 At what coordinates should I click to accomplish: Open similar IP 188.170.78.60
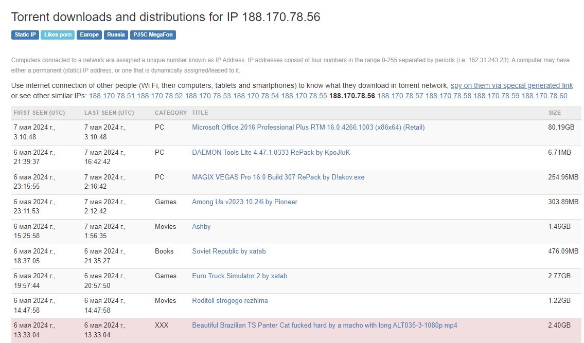(x=544, y=96)
